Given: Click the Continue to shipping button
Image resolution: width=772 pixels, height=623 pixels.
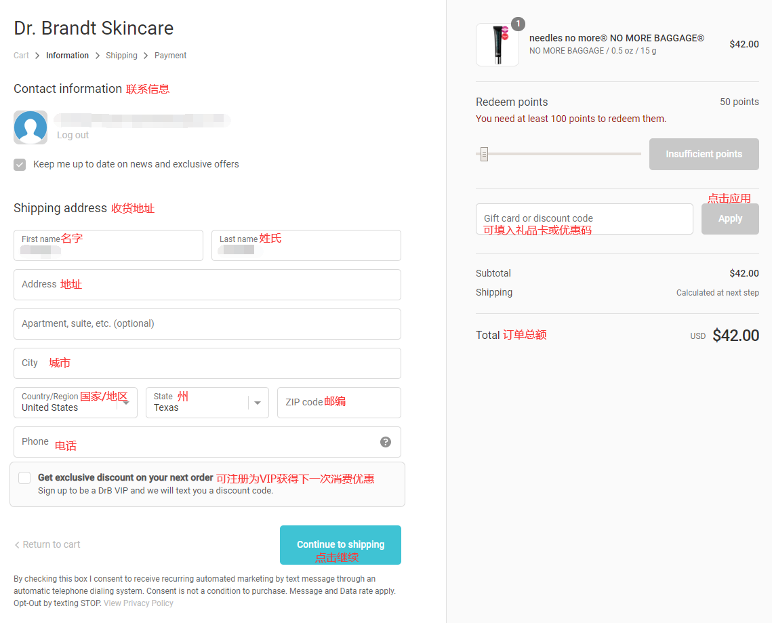Looking at the screenshot, I should (340, 545).
